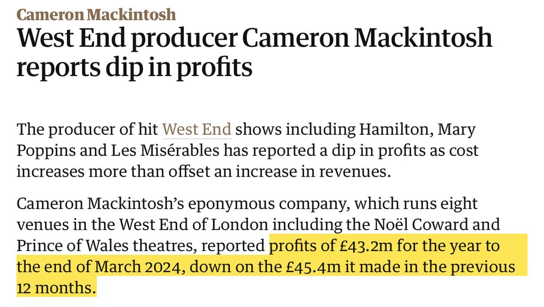Click the word producer in the headline
Screen dimensions: 544x307
tap(184, 39)
